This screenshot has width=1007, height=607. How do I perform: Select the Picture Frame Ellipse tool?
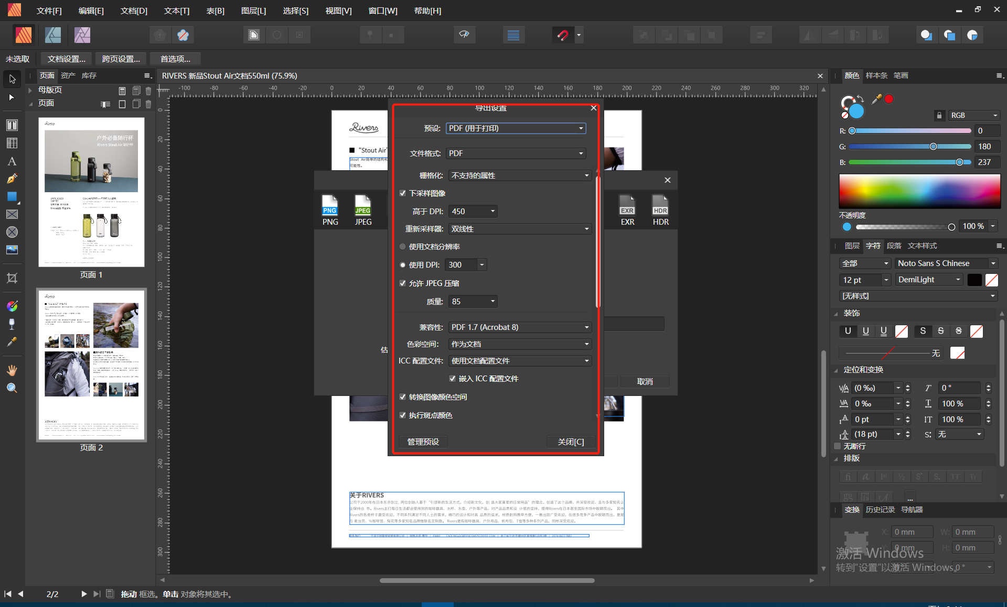click(x=12, y=232)
